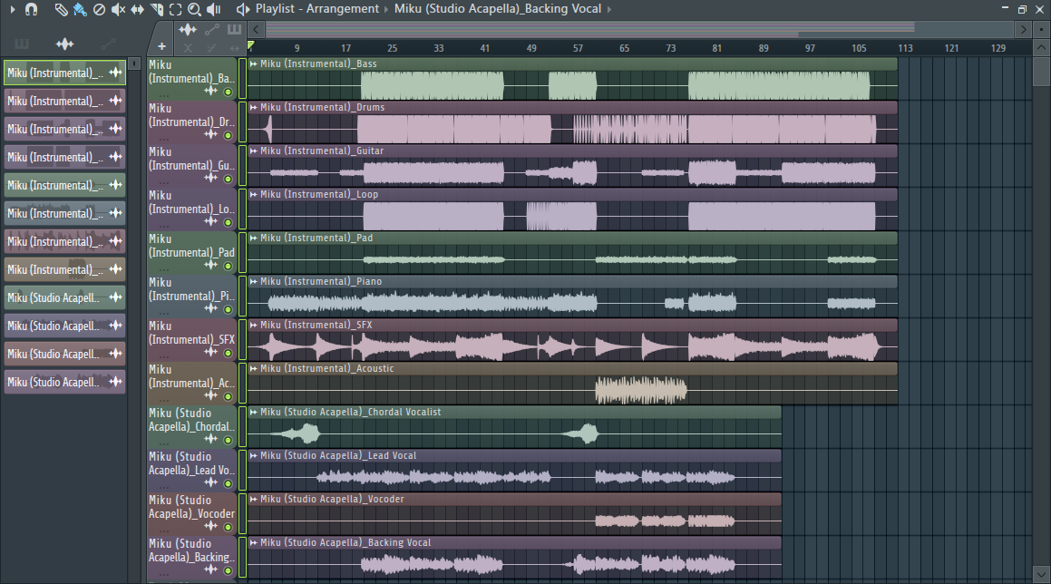The image size is (1051, 584).
Task: Click the horizontal scroll left arrow
Action: coord(256,30)
